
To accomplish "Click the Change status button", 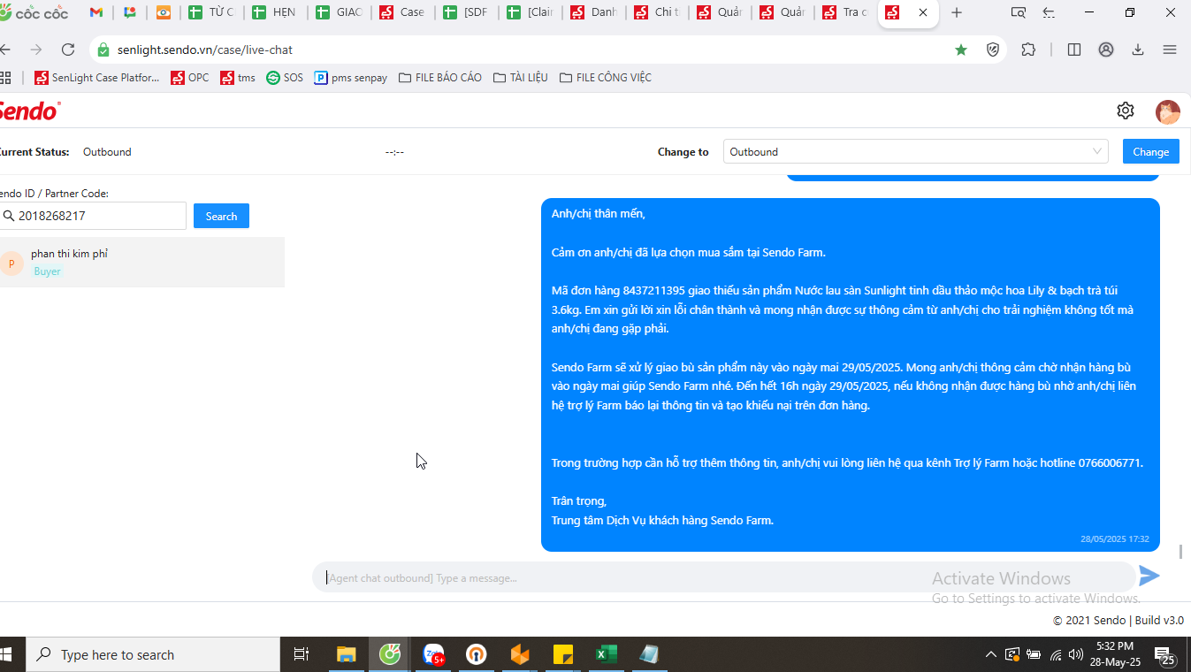I will click(1151, 151).
